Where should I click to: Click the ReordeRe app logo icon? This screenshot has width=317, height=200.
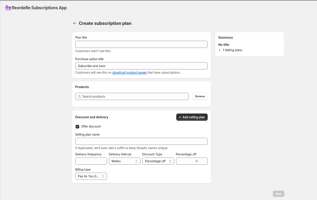(8, 8)
